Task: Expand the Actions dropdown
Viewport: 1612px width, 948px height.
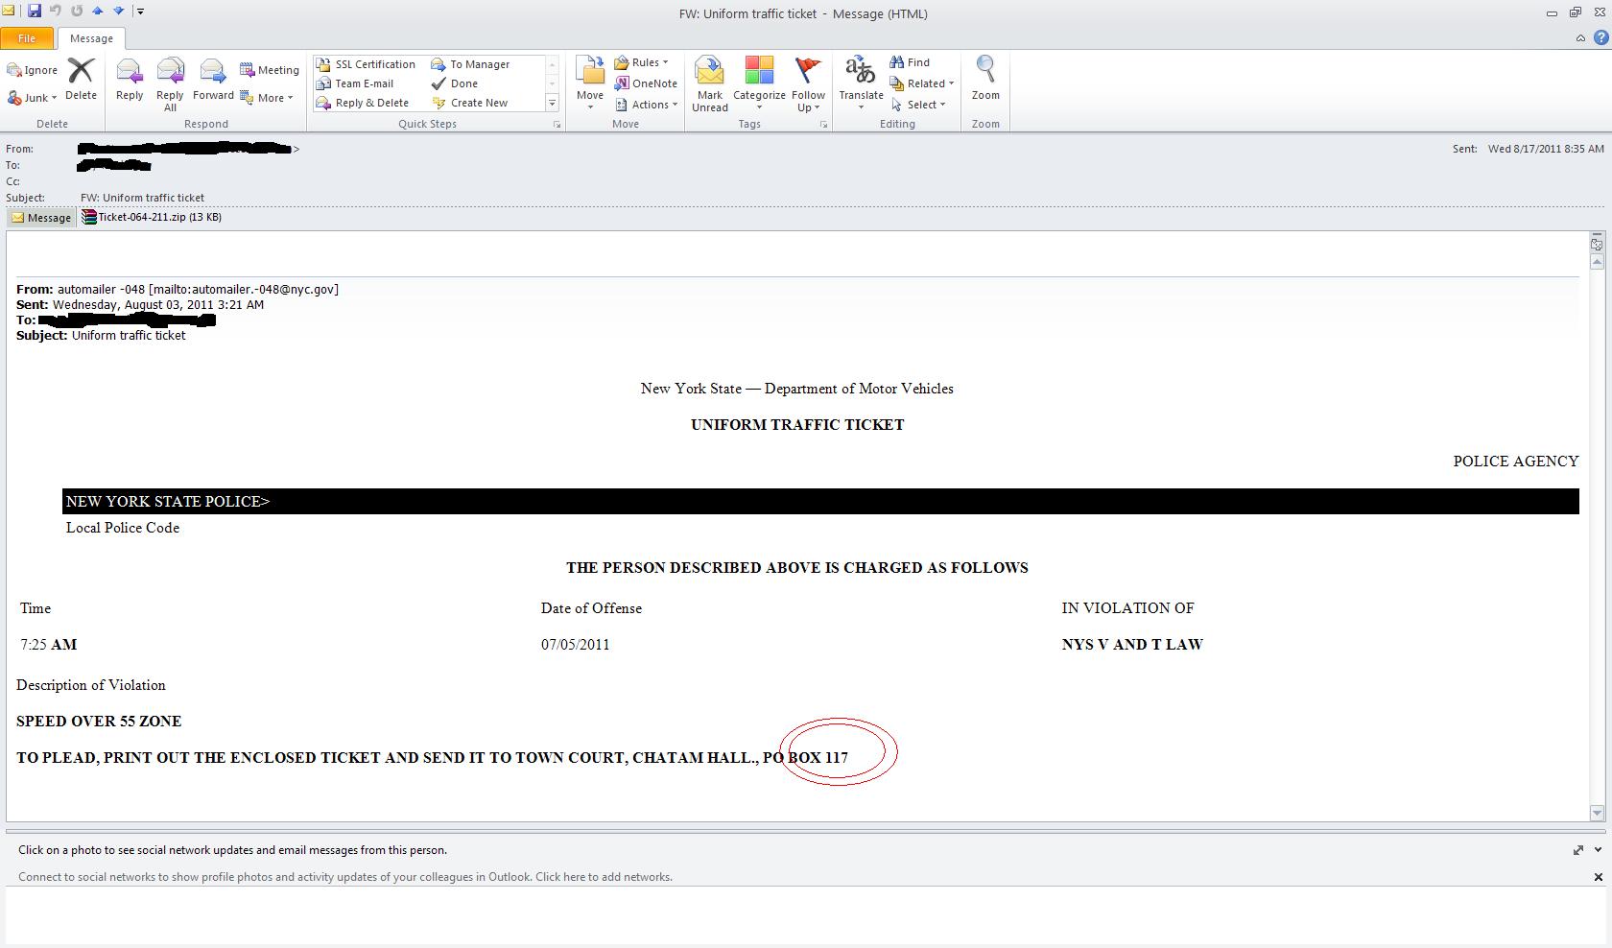Action: [646, 105]
